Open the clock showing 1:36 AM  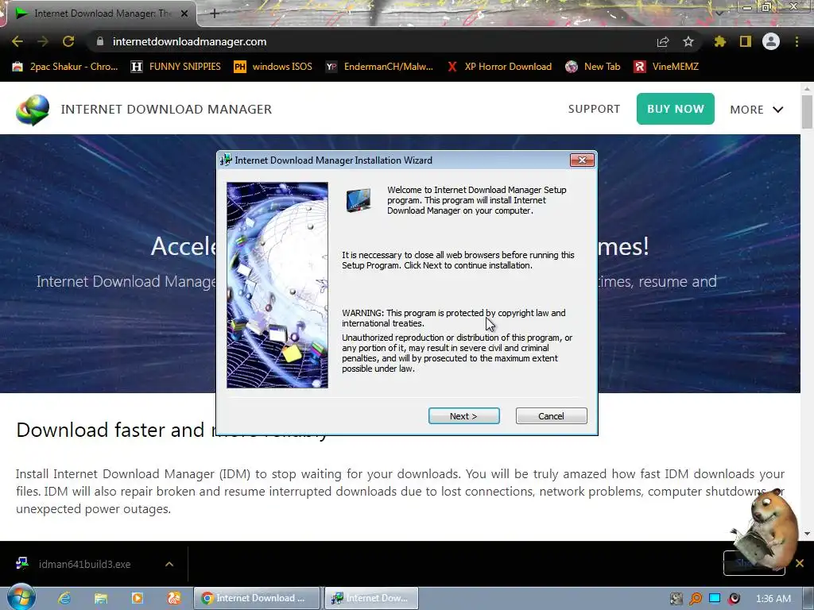point(773,599)
